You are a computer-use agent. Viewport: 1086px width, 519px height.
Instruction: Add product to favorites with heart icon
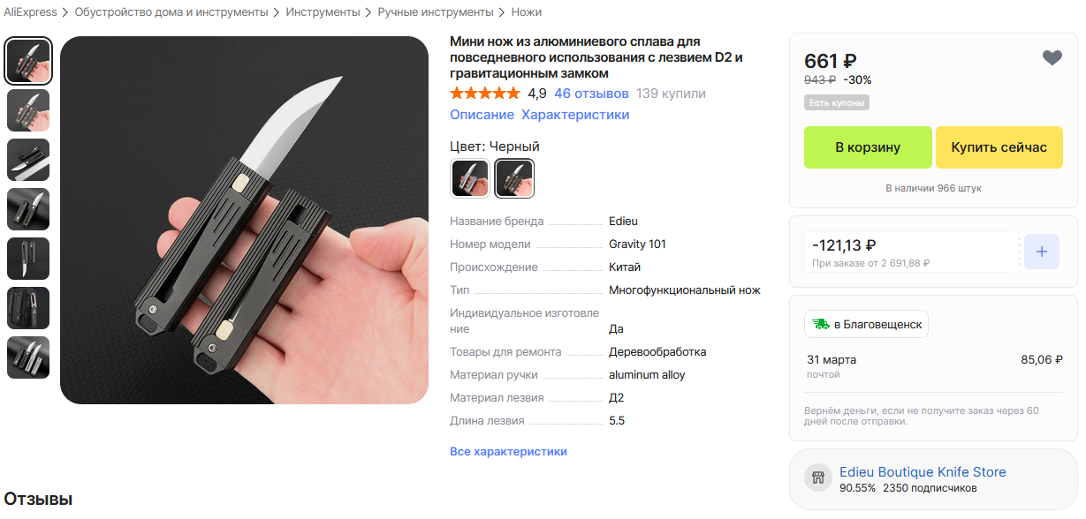1052,58
